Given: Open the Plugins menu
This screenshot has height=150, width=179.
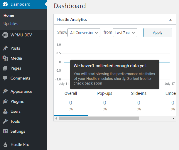Looking at the screenshot, I should [23, 101].
